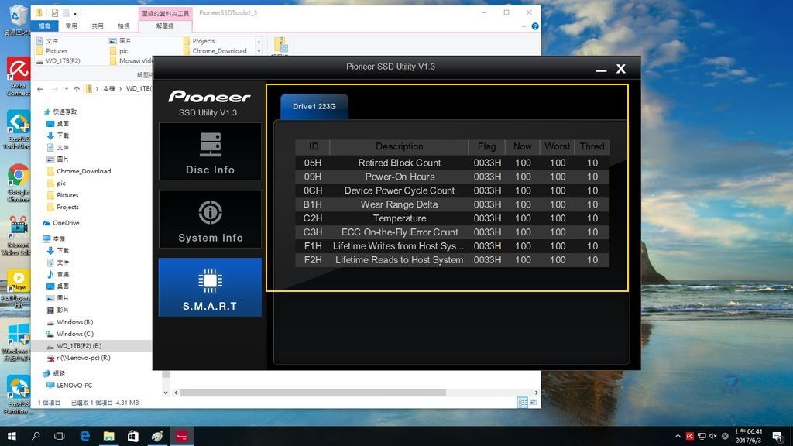
Task: Open the Windows Start menu
Action: (x=12, y=436)
